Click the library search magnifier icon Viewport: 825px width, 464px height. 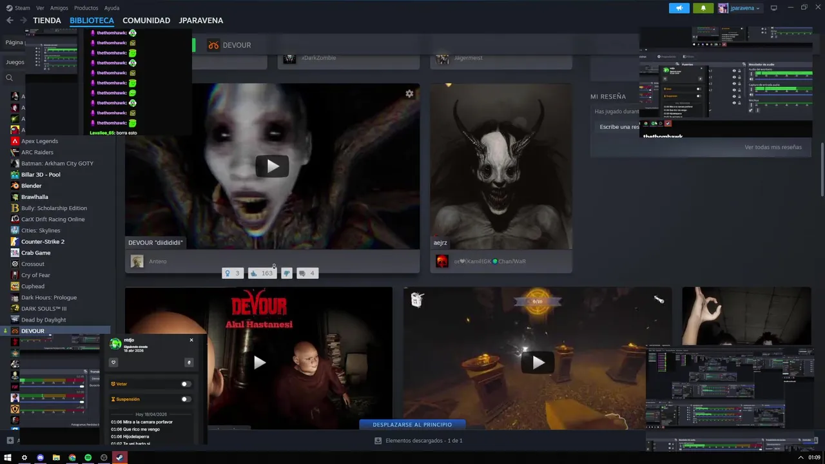pyautogui.click(x=10, y=78)
